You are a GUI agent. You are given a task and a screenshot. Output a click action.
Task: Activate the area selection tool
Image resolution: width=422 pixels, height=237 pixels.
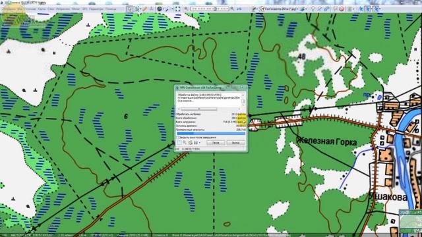tap(136, 9)
